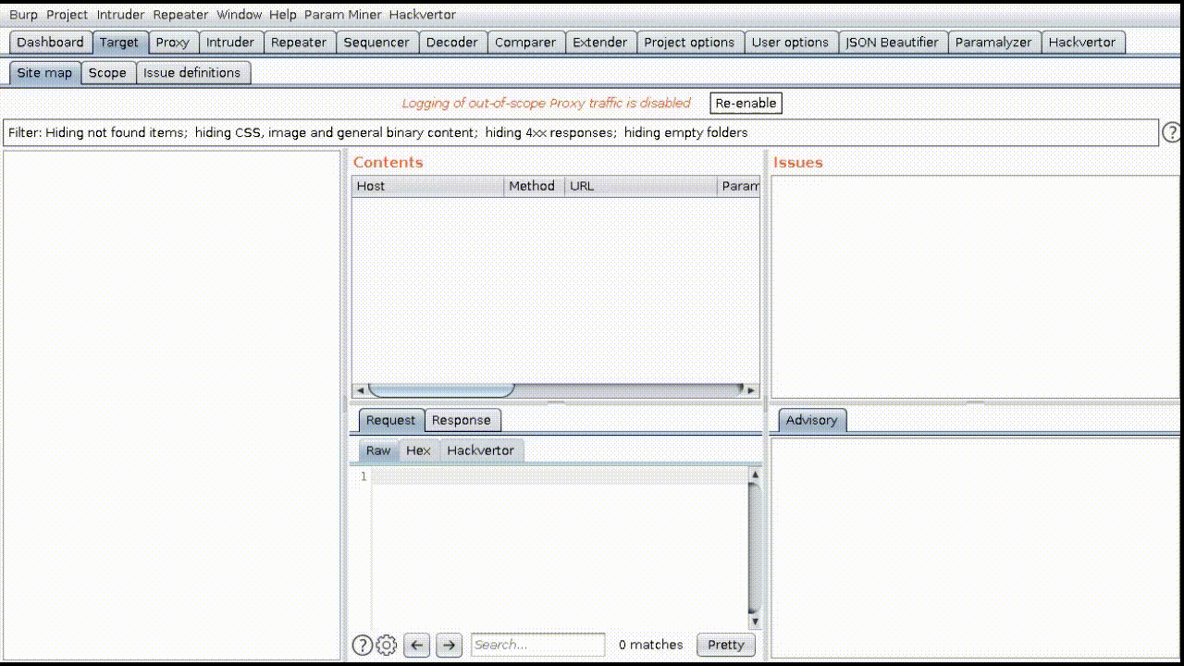This screenshot has width=1184, height=666.
Task: Select the Advisory tab
Action: pos(811,420)
